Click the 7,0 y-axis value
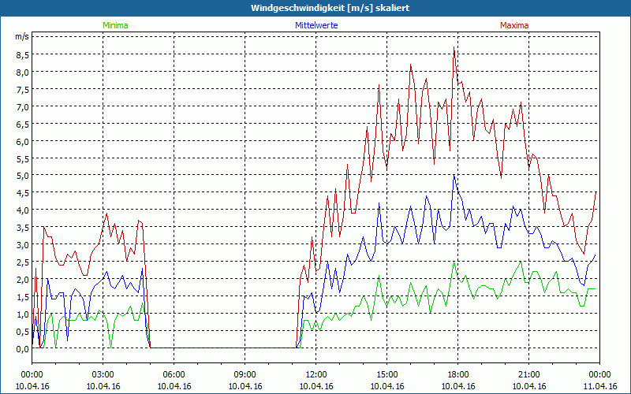The height and width of the screenshot is (394, 631). [22, 107]
